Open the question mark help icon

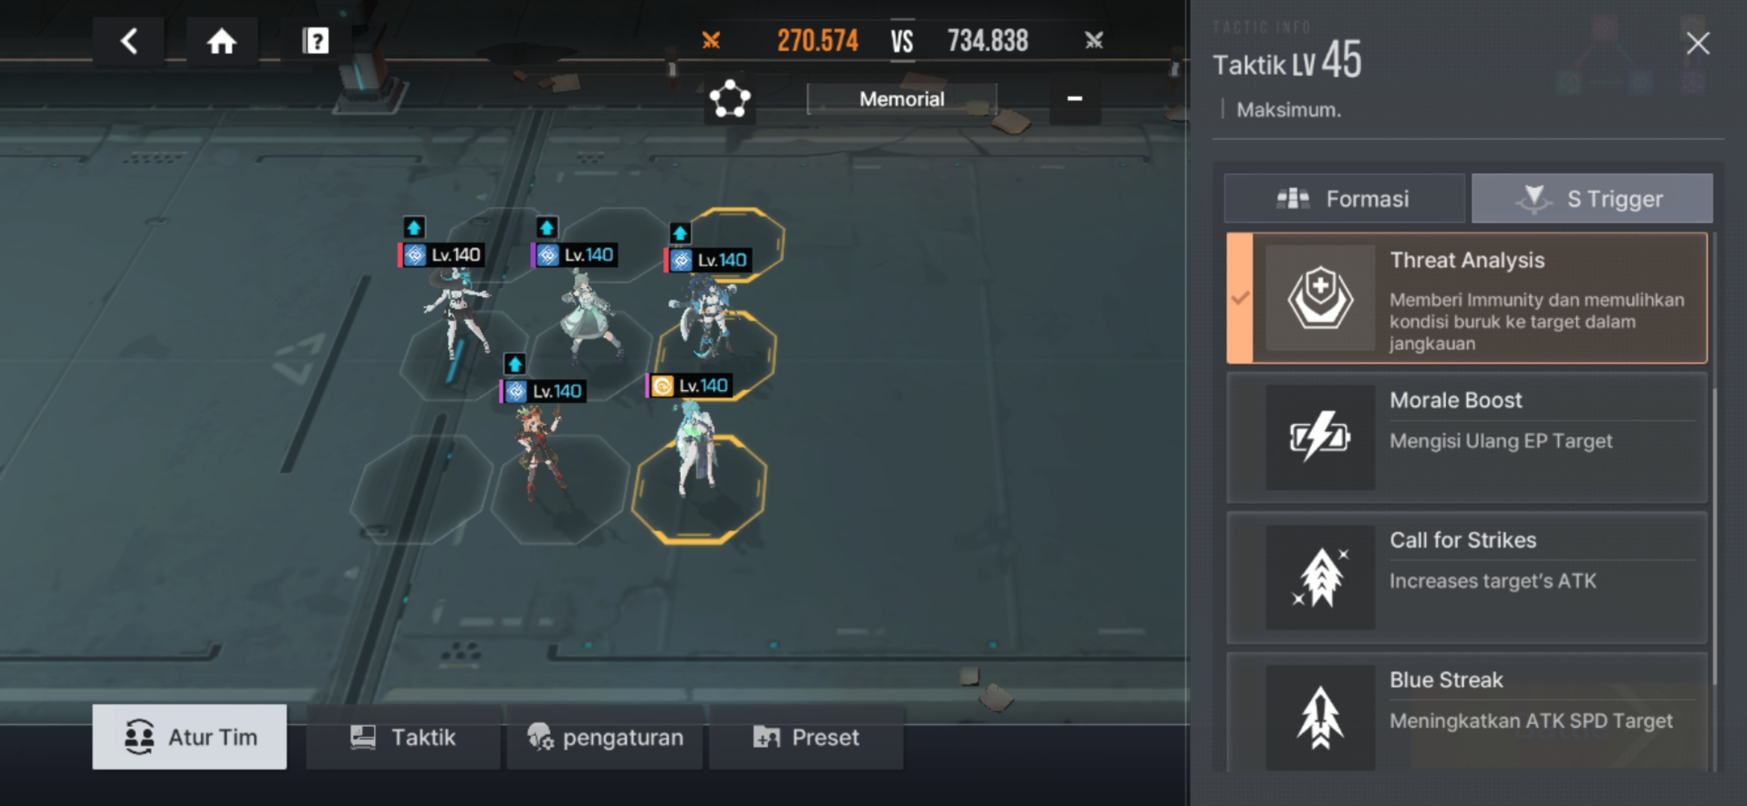pos(316,41)
